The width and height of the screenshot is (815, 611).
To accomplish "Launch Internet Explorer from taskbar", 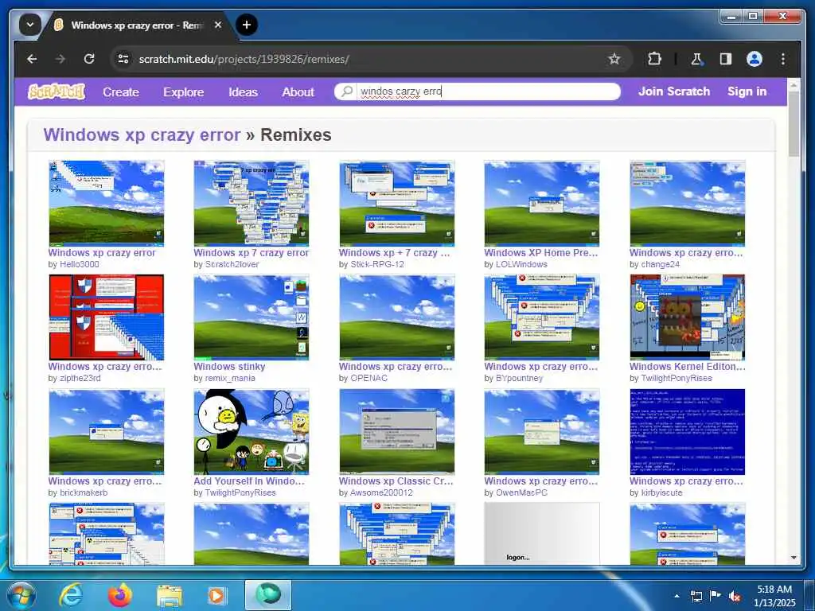I will (71, 595).
